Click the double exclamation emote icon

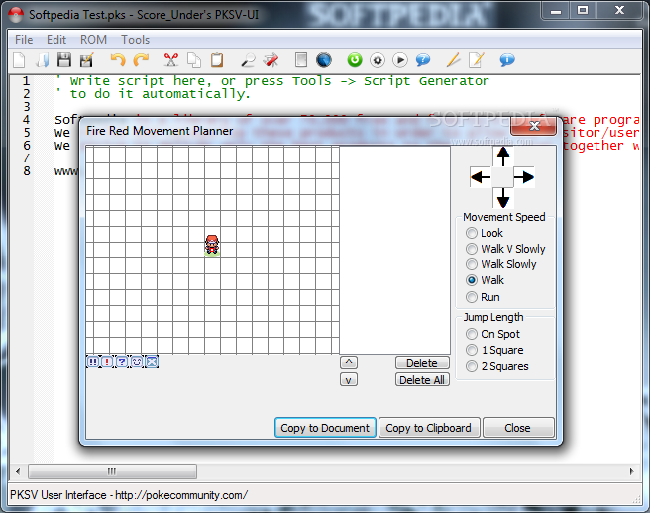tap(93, 361)
